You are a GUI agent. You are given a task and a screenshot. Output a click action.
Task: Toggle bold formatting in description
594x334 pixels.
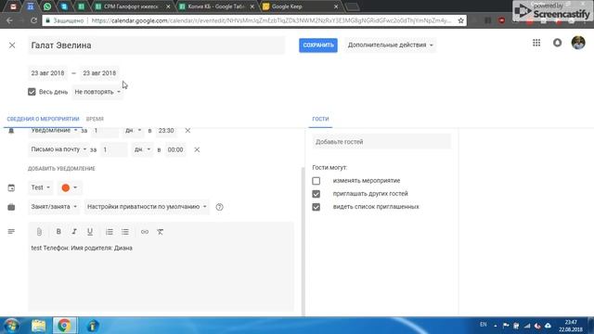(x=58, y=232)
